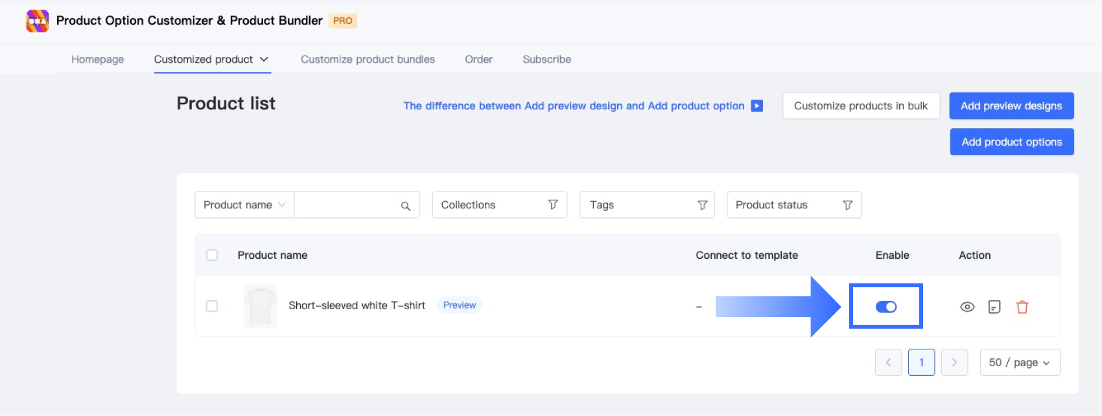Viewport: 1102px width, 416px height.
Task: Click the edit note icon in the Action column
Action: [x=994, y=307]
